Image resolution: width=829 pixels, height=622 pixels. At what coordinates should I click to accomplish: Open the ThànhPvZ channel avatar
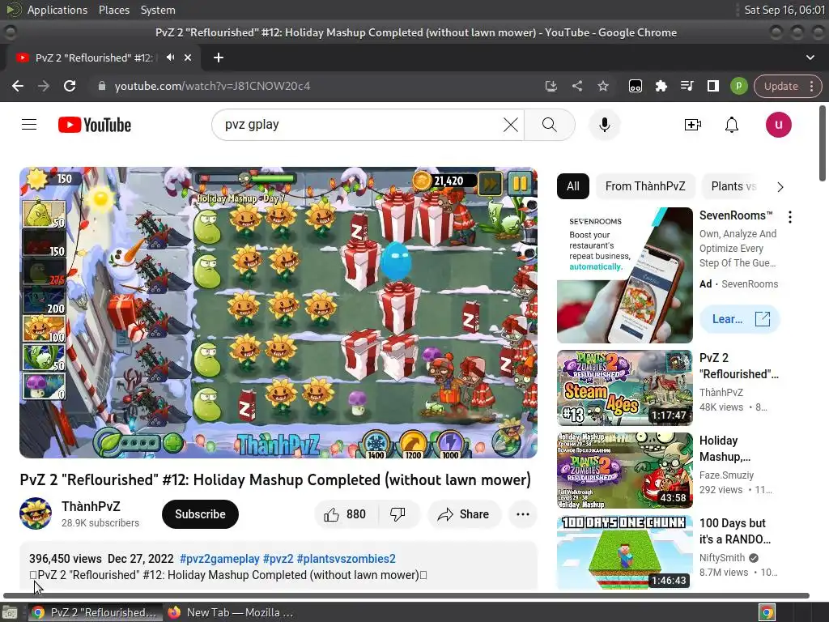[36, 513]
